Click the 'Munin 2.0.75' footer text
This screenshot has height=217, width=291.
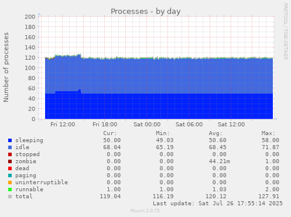pos(145,211)
